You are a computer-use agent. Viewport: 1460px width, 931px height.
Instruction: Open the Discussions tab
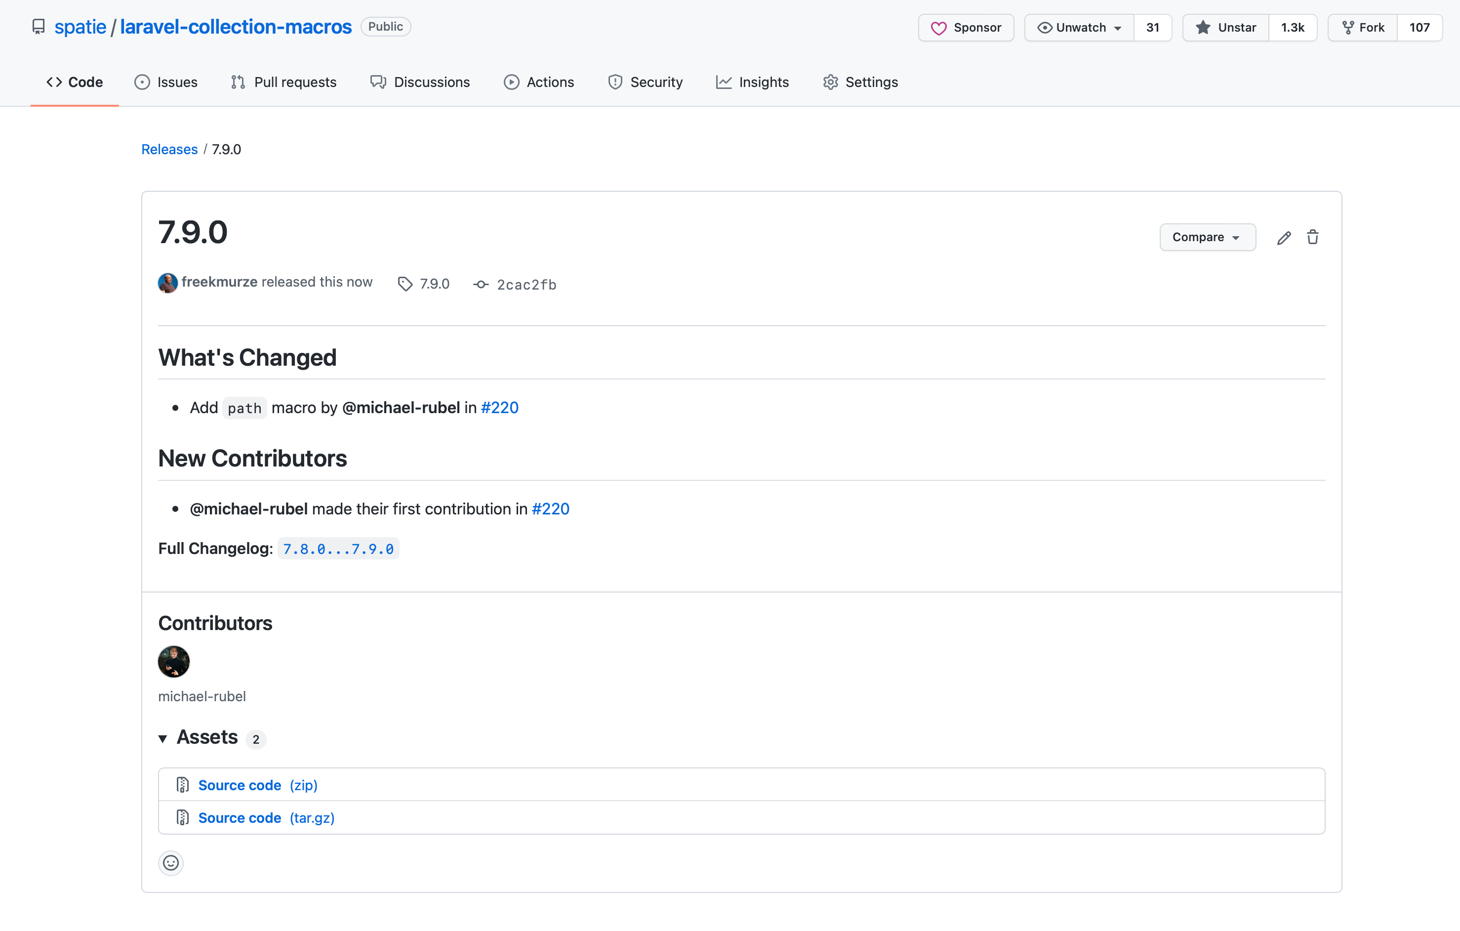click(419, 82)
